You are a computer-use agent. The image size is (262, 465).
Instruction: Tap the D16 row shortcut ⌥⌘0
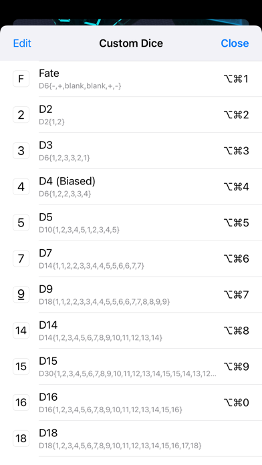pos(236,403)
